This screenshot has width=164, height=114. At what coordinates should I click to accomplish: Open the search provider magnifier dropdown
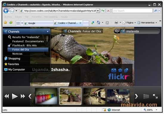coord(117,31)
